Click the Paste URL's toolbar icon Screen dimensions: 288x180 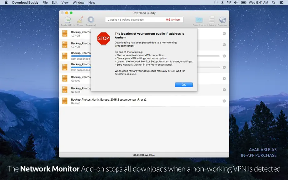67,20
